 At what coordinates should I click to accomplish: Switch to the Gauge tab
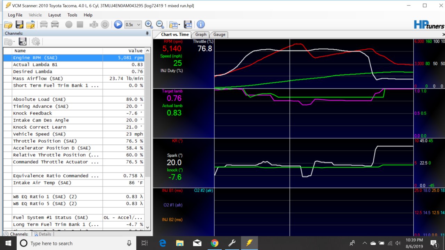[219, 34]
